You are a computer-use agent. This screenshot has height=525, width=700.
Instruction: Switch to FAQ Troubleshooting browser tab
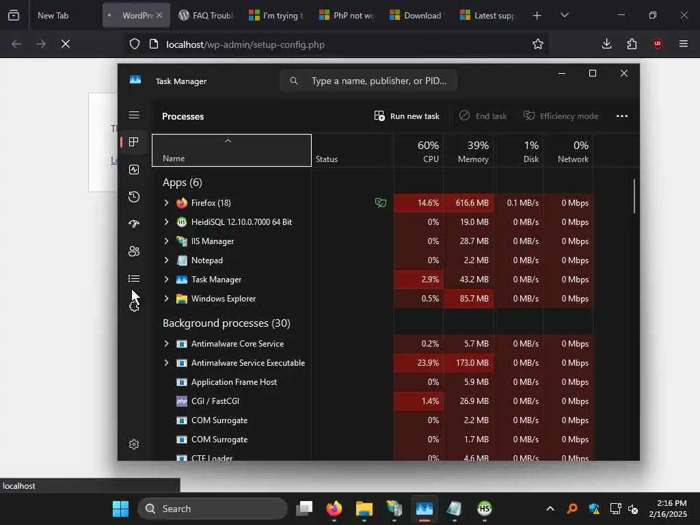[x=206, y=15]
